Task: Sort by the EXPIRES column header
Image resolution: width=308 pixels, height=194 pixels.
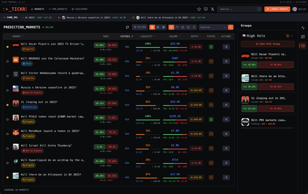Action: coord(127,36)
